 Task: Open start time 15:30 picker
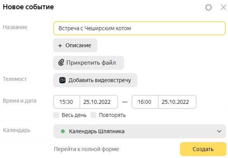coord(67,102)
